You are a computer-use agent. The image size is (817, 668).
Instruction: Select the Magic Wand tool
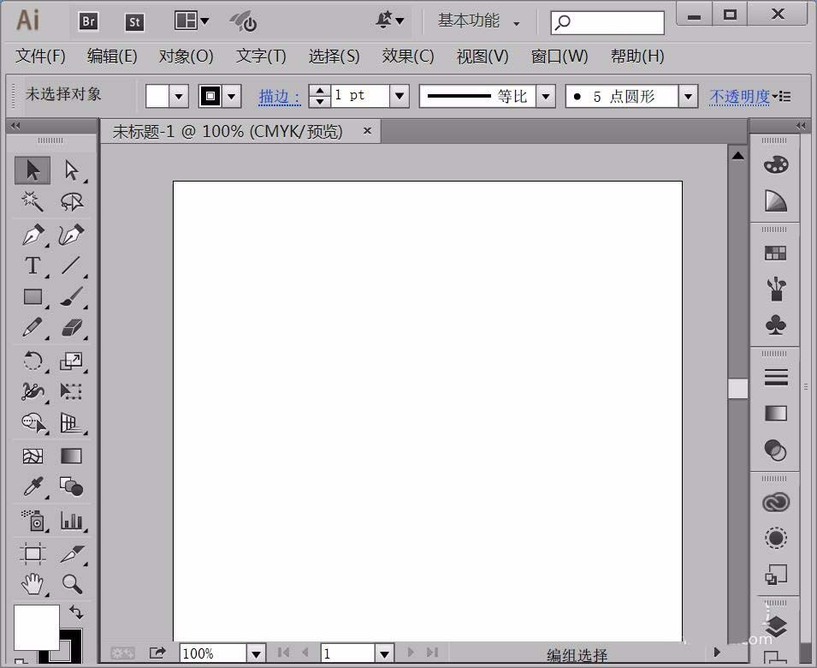(33, 202)
